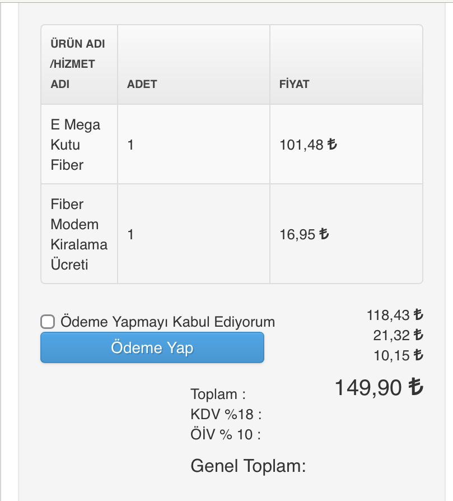Click lira icon next to 101,48
The width and height of the screenshot is (453, 501).
[332, 144]
